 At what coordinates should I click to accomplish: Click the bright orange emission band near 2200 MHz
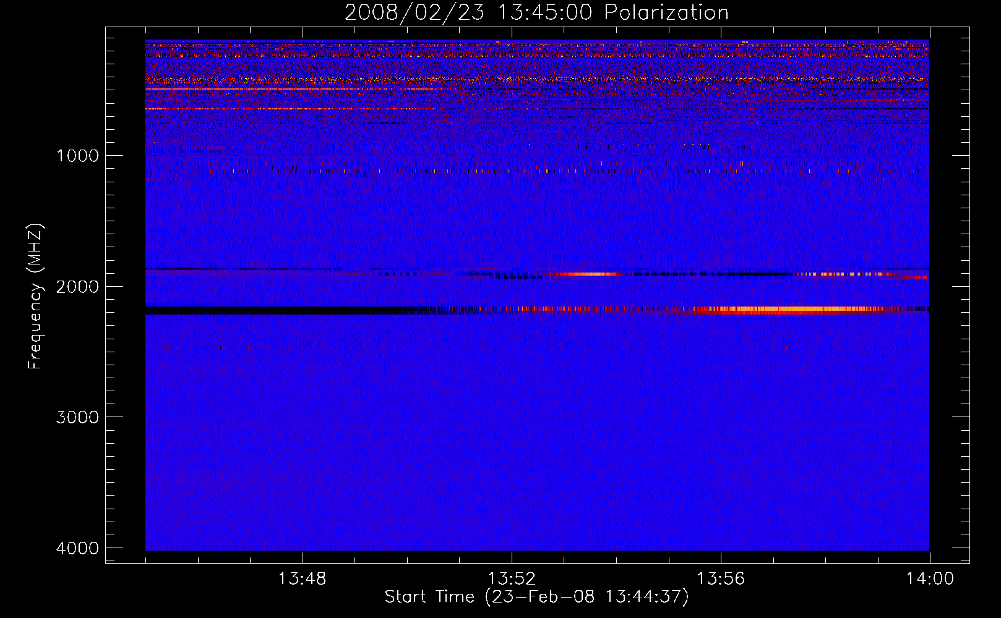click(x=798, y=309)
